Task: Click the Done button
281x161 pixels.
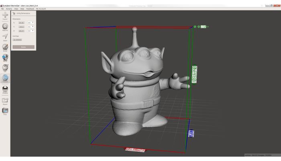Action: [x=23, y=47]
